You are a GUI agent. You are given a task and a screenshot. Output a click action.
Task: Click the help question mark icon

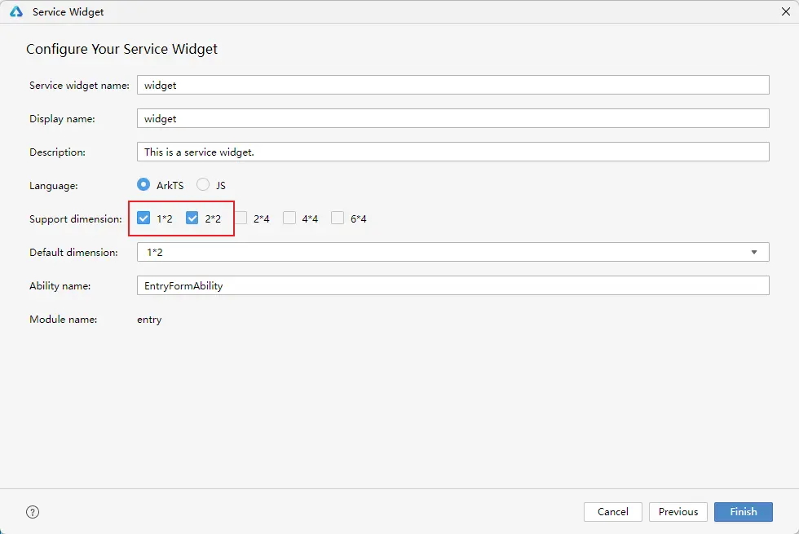pos(33,512)
